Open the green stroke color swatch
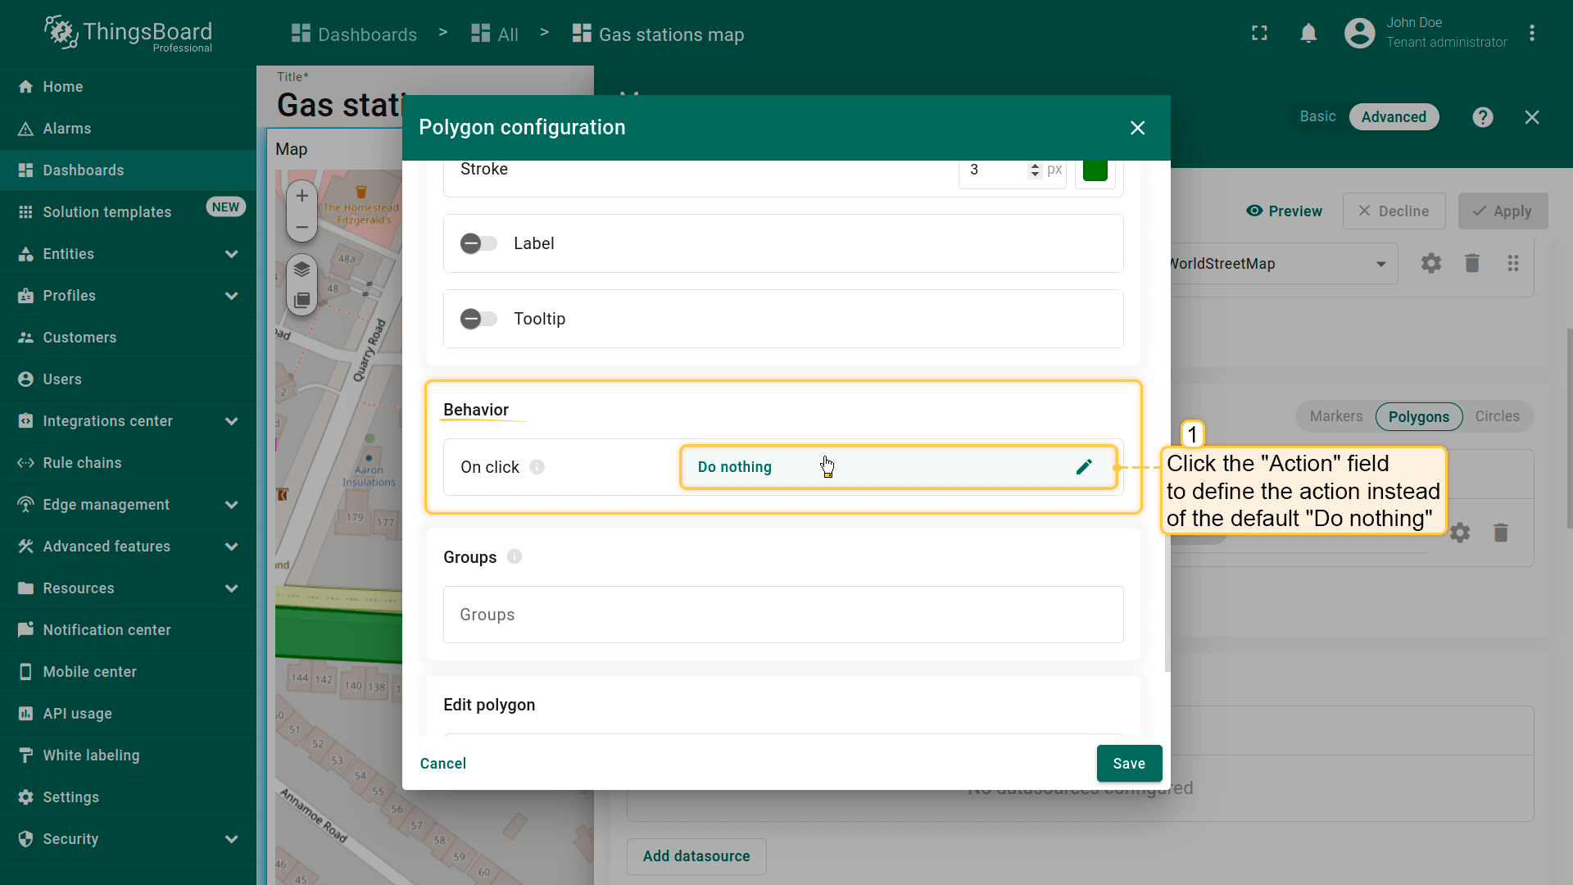 [1095, 170]
